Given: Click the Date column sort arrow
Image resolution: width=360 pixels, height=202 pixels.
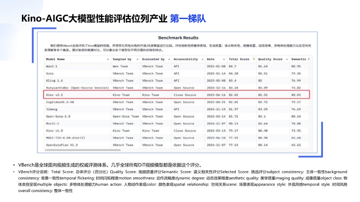Looking at the screenshot, I should [x=224, y=59].
